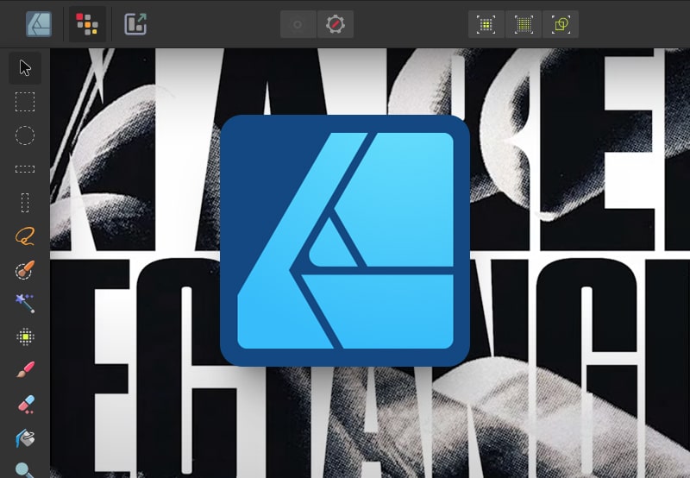Click the large Affinity Designer logo

[345, 241]
